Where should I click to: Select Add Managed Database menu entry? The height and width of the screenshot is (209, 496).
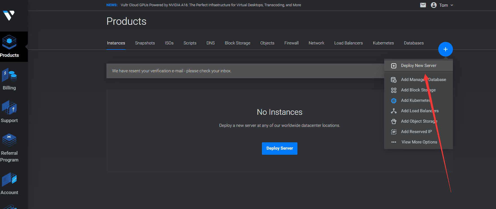click(x=419, y=80)
